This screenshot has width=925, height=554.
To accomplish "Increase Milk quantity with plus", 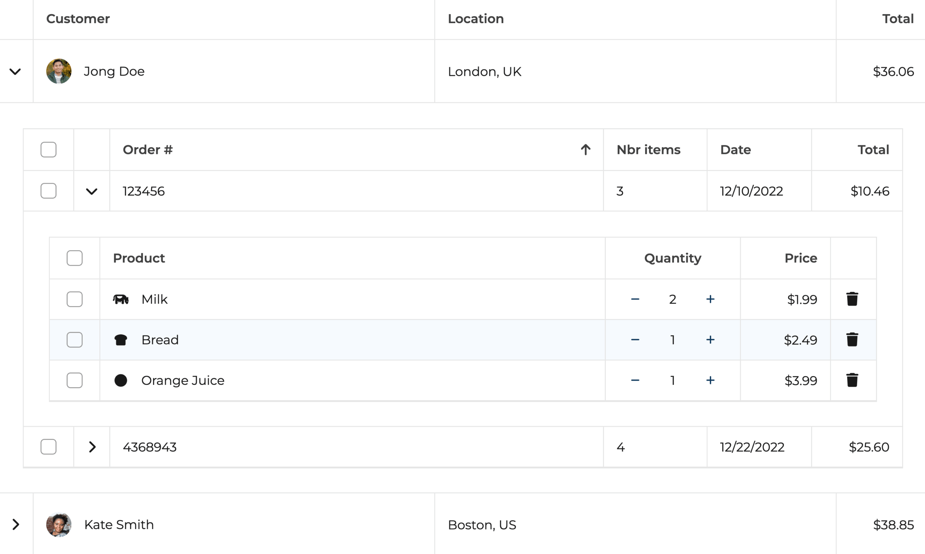I will 710,299.
